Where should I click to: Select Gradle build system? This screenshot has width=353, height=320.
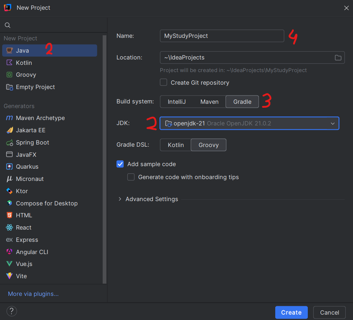[242, 102]
